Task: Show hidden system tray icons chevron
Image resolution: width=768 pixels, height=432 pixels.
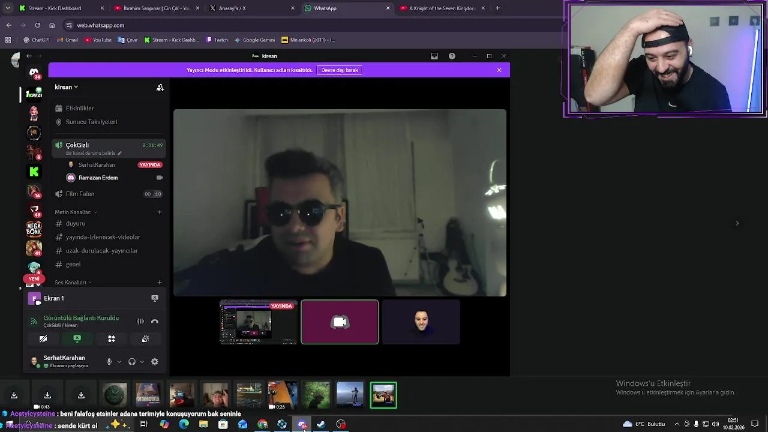Action: (677, 424)
